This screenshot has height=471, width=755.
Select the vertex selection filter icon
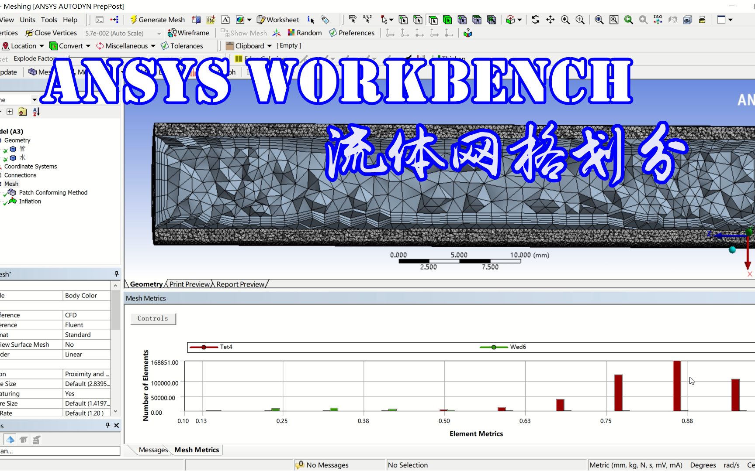click(403, 20)
